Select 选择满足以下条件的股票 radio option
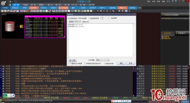Viewport: 190px width, 103px height. [69, 18]
